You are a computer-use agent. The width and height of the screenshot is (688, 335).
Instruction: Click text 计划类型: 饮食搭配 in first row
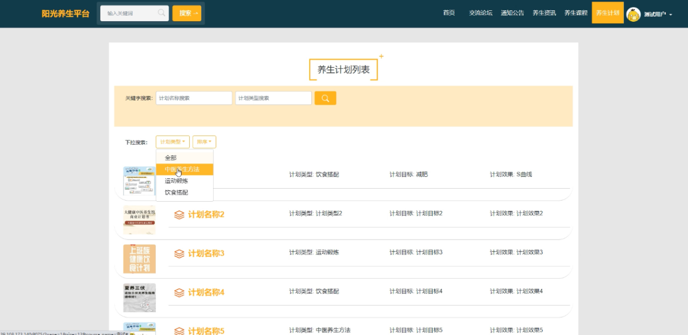(x=314, y=175)
